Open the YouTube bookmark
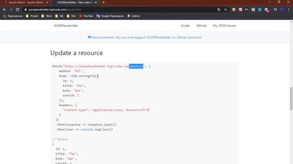Viewport: 293px width, 164px height. (x=86, y=16)
